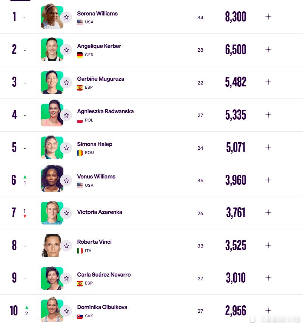Open the plus expander on Simona Halep's row

tap(268, 147)
